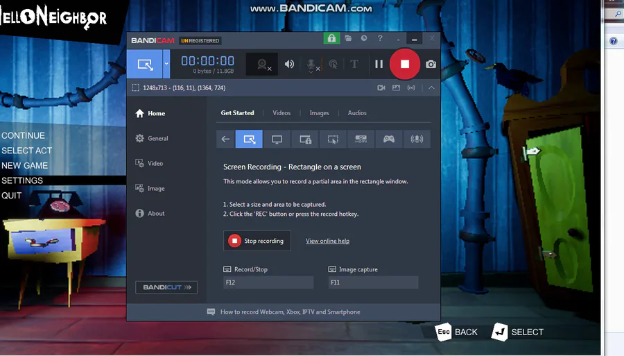Select SELECT ACT in Hello Neighbor menu
624x356 pixels.
pos(26,151)
